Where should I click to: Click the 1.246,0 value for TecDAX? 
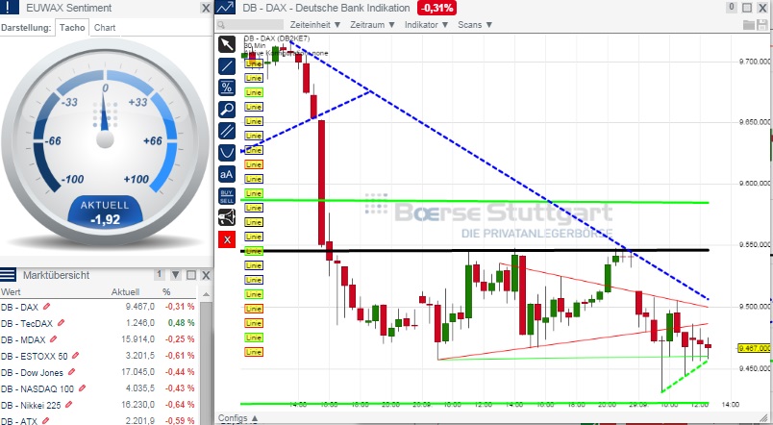pyautogui.click(x=140, y=323)
